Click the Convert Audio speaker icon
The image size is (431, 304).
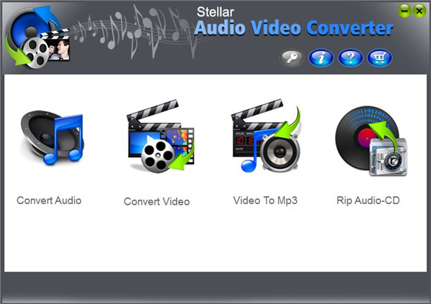[51, 138]
